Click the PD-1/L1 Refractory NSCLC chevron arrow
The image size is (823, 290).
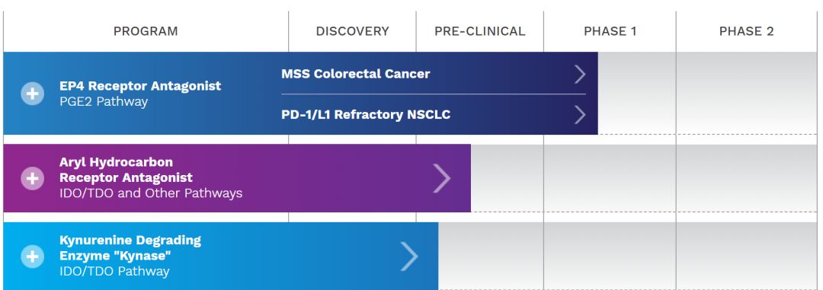(579, 115)
